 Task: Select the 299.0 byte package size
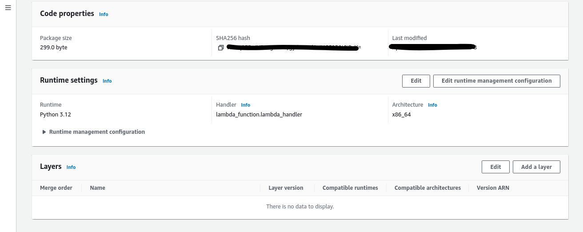point(53,48)
